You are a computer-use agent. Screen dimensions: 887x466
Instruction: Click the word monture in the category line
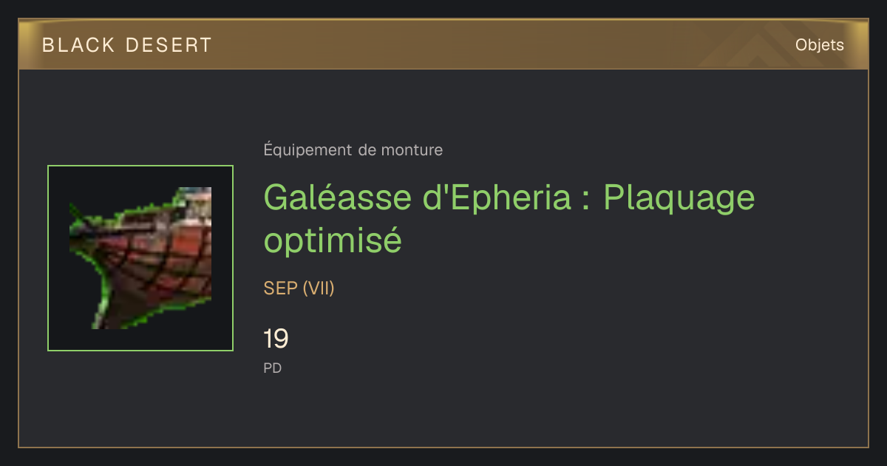412,150
